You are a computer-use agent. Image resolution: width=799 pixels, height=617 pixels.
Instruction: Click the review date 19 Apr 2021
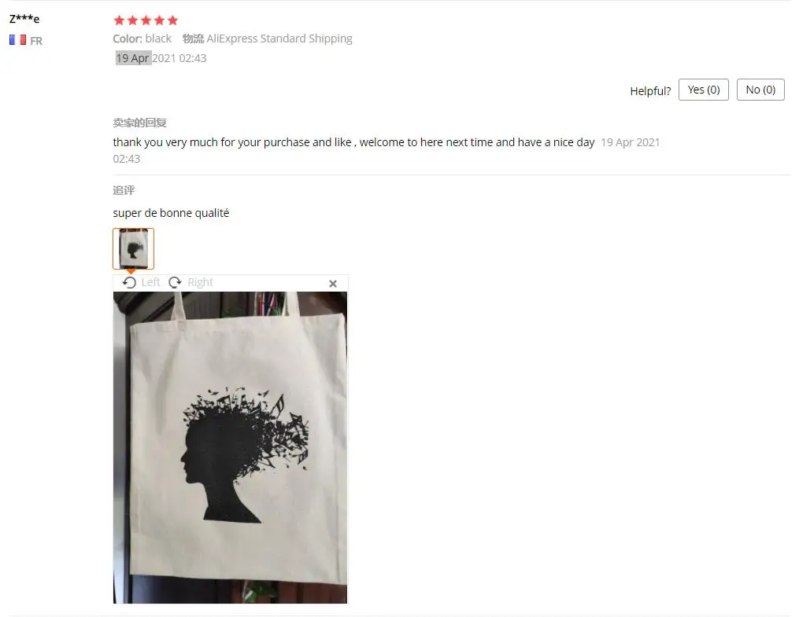(146, 58)
